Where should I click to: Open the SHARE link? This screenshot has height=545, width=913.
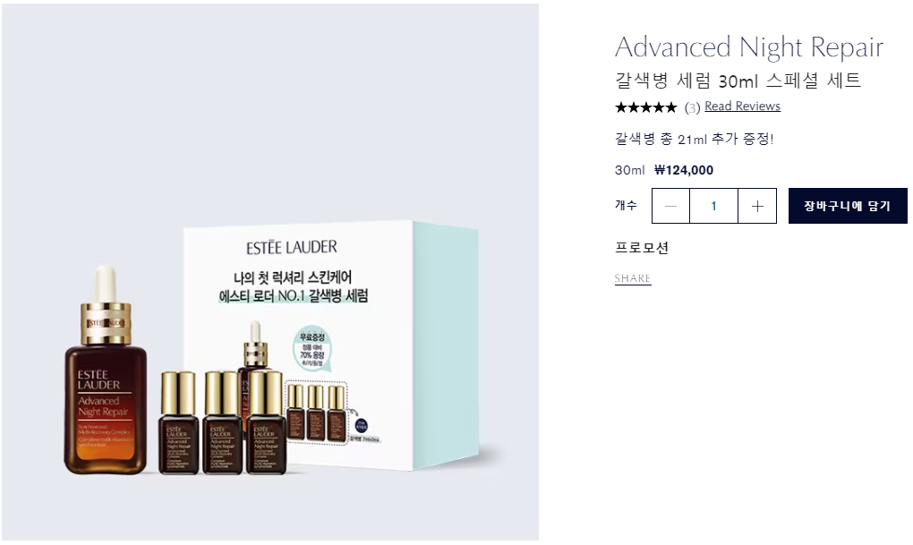pyautogui.click(x=633, y=279)
